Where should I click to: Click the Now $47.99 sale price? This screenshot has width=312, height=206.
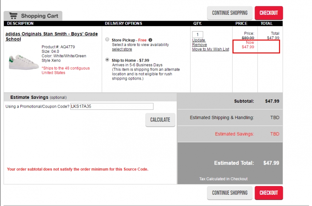248,45
